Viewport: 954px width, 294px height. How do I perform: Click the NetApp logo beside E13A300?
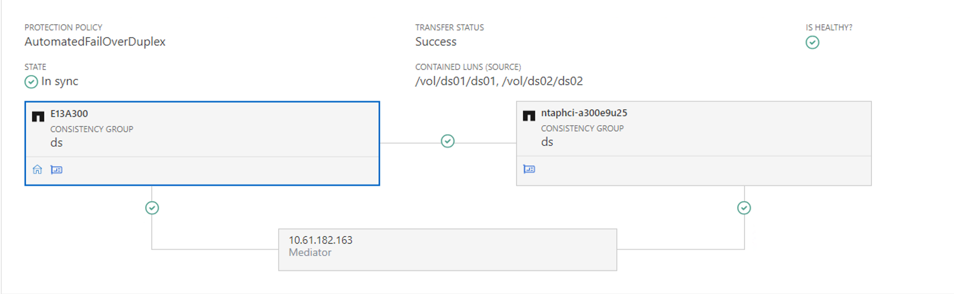click(x=38, y=116)
